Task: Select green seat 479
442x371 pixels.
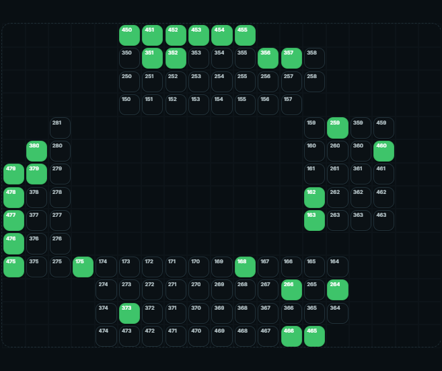Action: [x=13, y=174]
